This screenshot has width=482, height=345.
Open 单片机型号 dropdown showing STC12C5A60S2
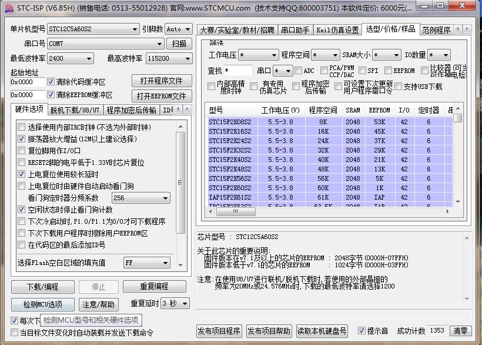pos(93,29)
